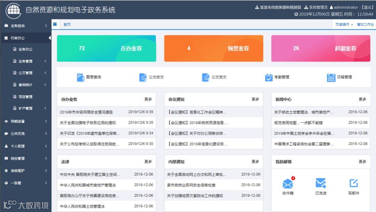Click the 个人助理 person icon
Image resolution: width=376 pixels, height=212 pixels.
point(6,146)
